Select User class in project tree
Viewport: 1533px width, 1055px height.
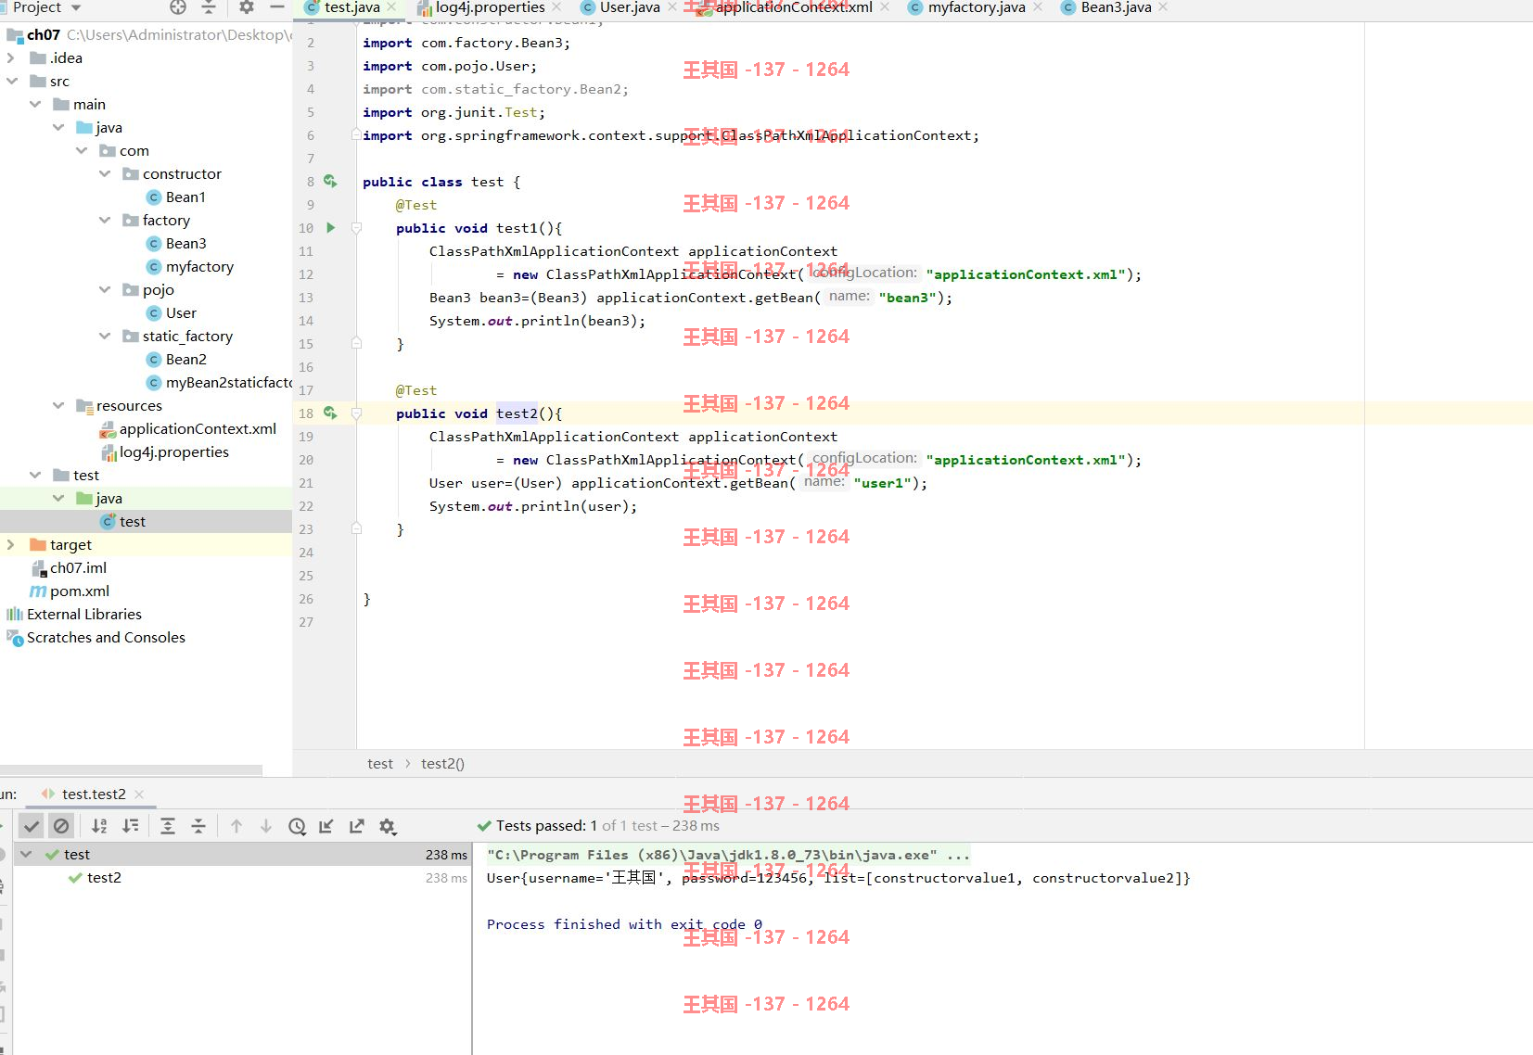pyautogui.click(x=181, y=312)
